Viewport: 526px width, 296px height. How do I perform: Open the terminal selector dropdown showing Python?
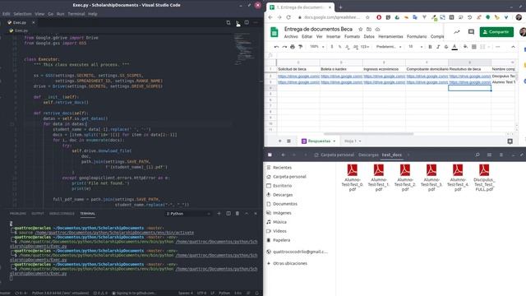(x=188, y=214)
